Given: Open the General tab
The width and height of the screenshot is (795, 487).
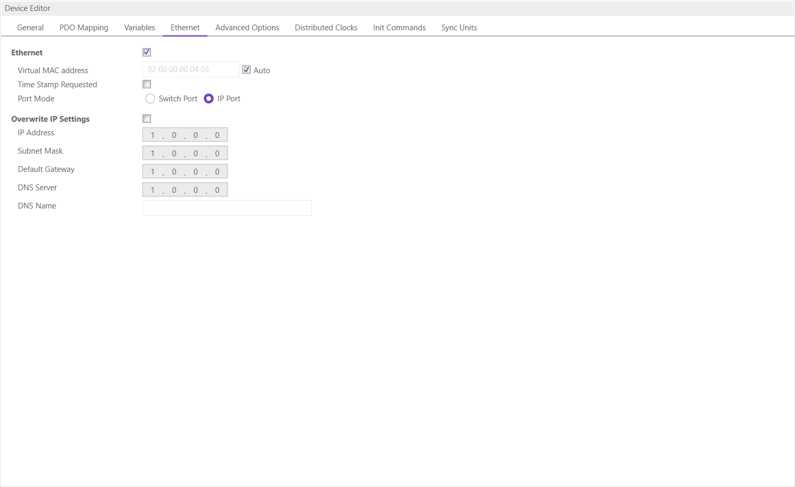Looking at the screenshot, I should [30, 28].
